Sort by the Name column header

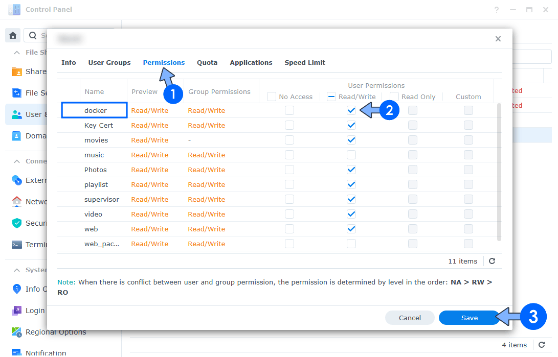tap(94, 91)
